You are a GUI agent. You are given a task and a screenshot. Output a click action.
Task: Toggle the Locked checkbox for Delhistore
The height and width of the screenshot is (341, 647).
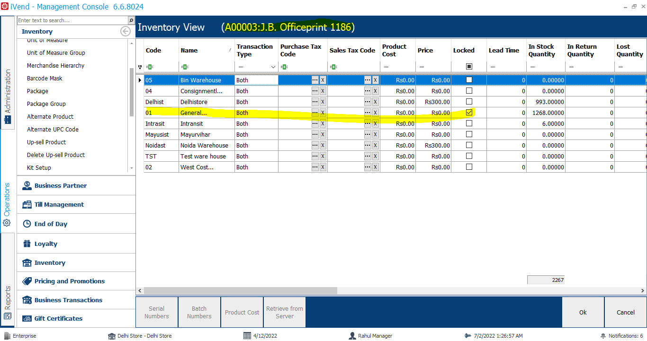tap(469, 102)
